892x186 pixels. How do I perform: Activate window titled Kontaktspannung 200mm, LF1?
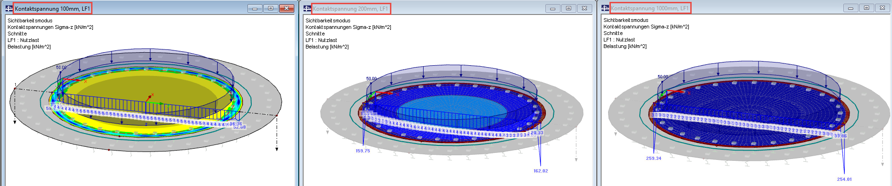tap(350, 8)
